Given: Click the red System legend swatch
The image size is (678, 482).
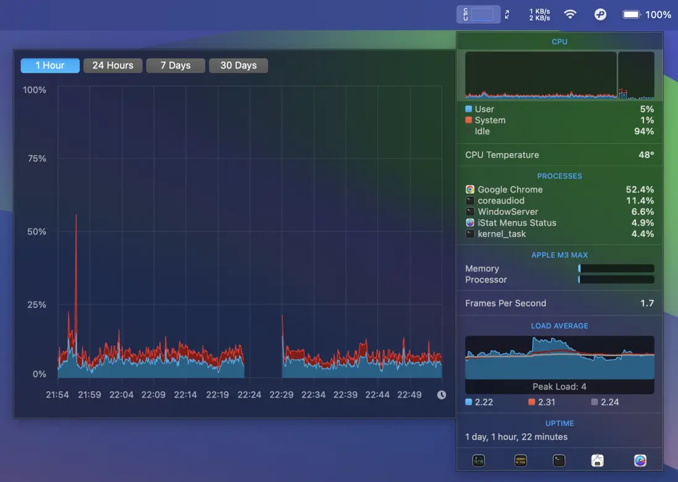Looking at the screenshot, I should (468, 120).
